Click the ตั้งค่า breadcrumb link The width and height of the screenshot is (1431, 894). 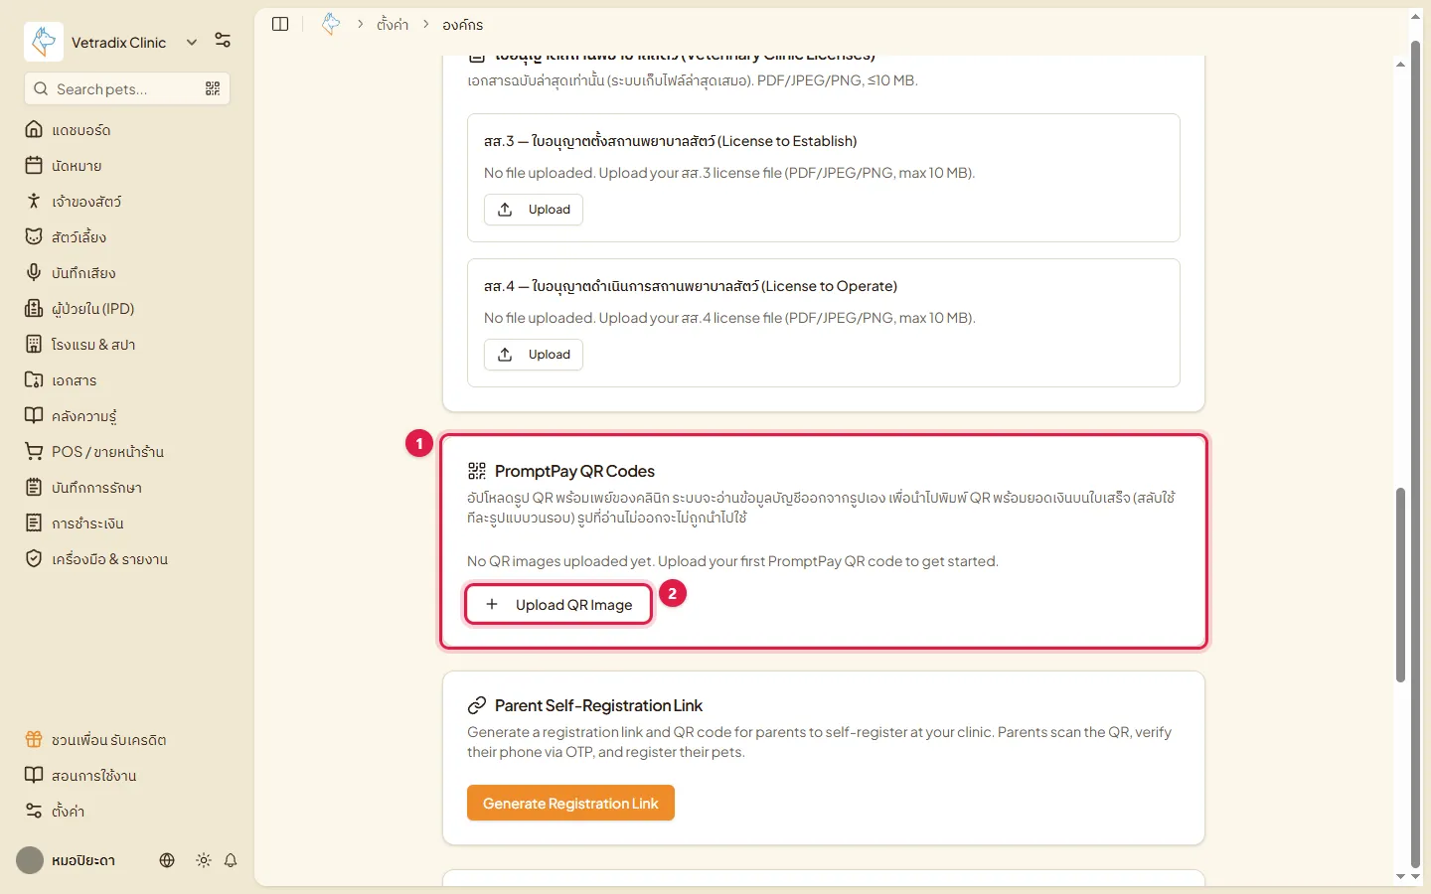393,25
